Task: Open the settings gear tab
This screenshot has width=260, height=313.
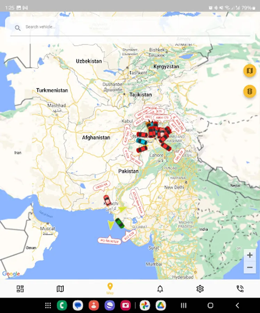Action: (x=200, y=289)
